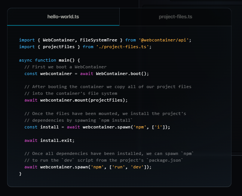
Task: Click the closing brace of main function
Action: tap(21, 174)
